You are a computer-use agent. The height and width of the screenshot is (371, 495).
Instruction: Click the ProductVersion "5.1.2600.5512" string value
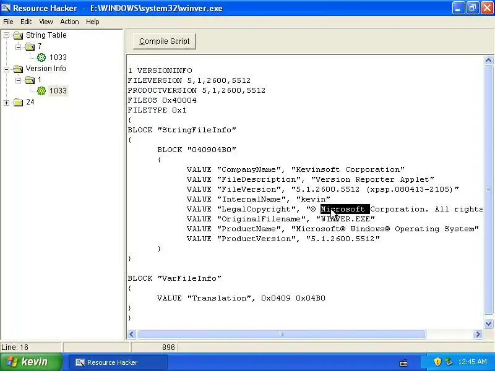tap(343, 239)
